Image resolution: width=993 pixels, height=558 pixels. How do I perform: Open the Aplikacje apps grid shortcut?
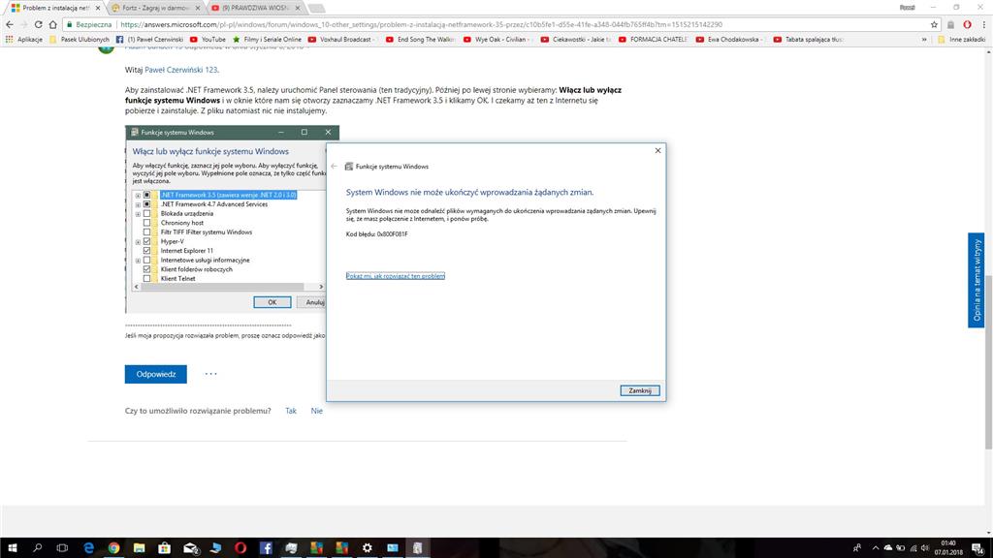(24, 39)
